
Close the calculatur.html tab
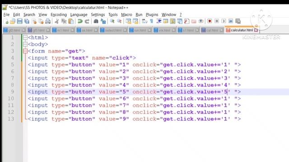click(256, 30)
